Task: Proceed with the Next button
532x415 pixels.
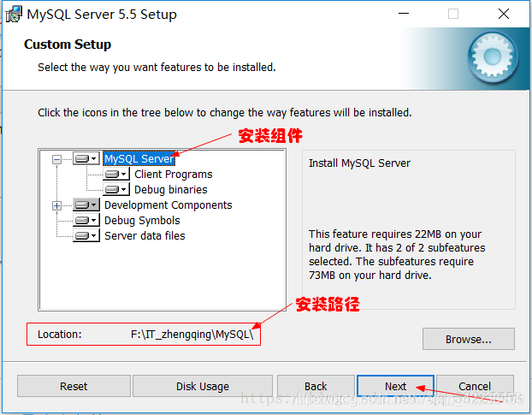Action: point(396,386)
